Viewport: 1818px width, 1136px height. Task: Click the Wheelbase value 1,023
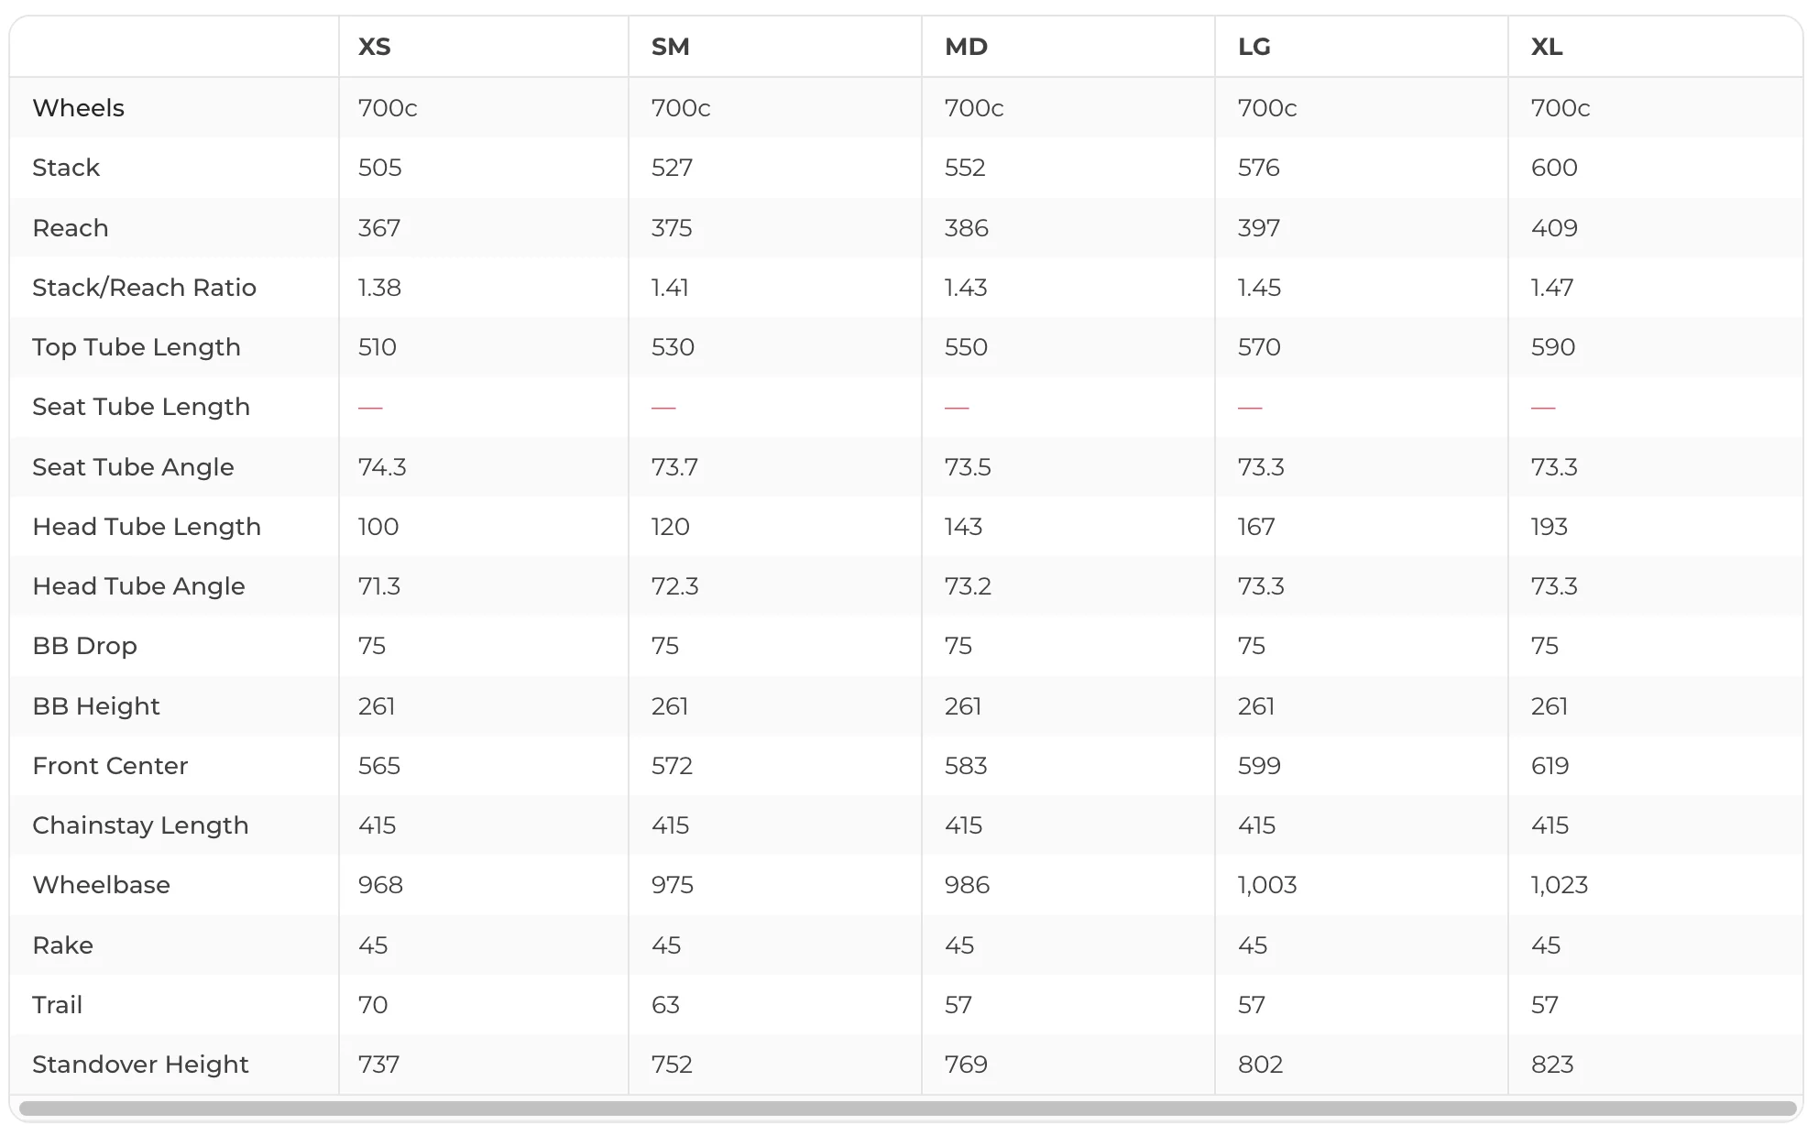click(1559, 885)
